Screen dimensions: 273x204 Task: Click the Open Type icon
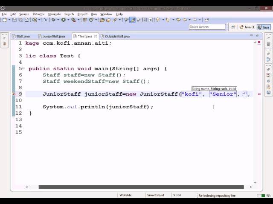pos(102,20)
